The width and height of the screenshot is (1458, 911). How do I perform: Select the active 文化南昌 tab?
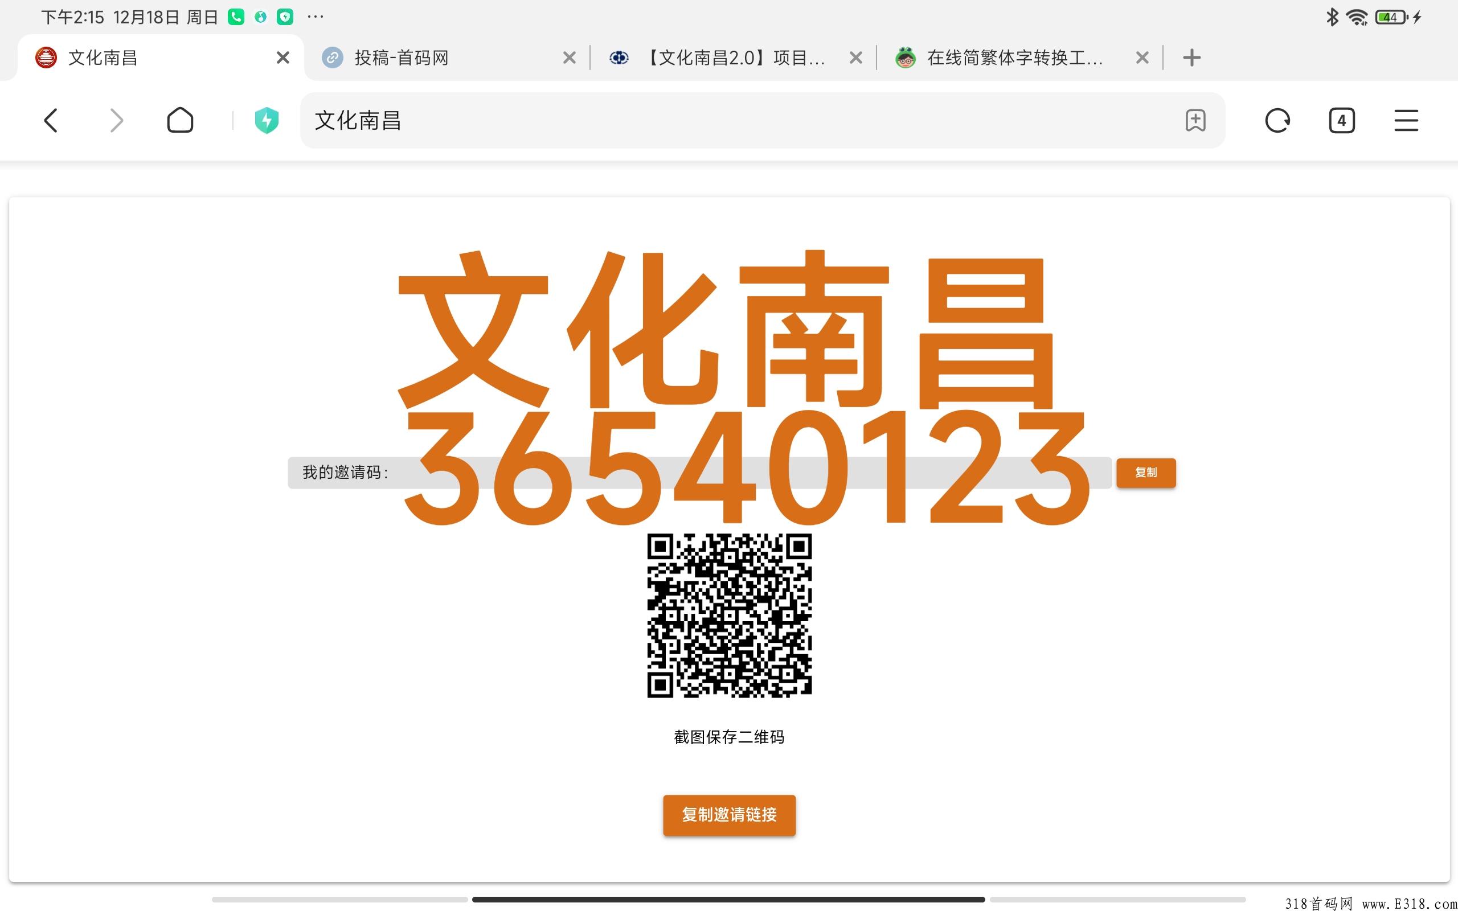click(161, 58)
